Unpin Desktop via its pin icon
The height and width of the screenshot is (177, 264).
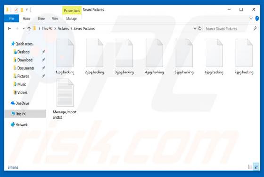[43, 52]
